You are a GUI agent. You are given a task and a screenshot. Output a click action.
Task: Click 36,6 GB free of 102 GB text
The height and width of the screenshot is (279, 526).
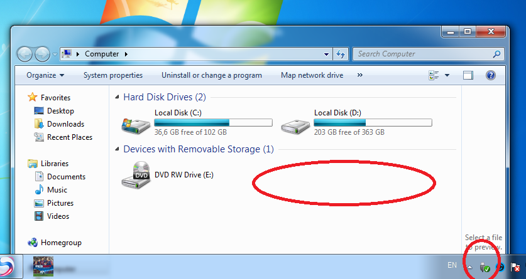pos(190,132)
